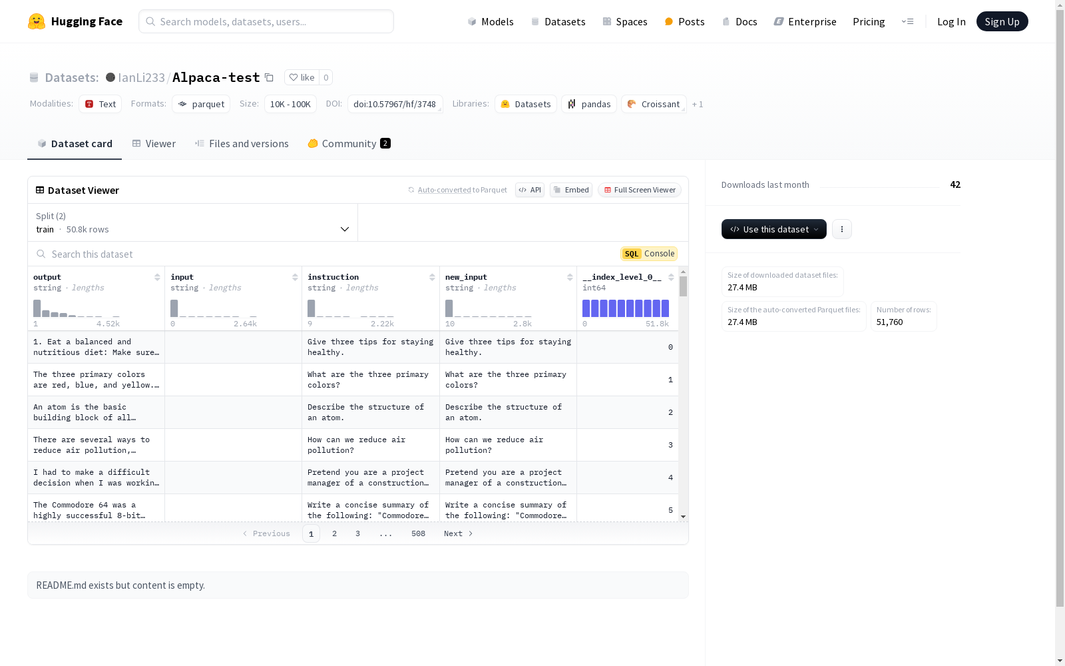Screen dimensions: 1065x666
Task: Click the instruction lengths histogram
Action: click(x=351, y=308)
